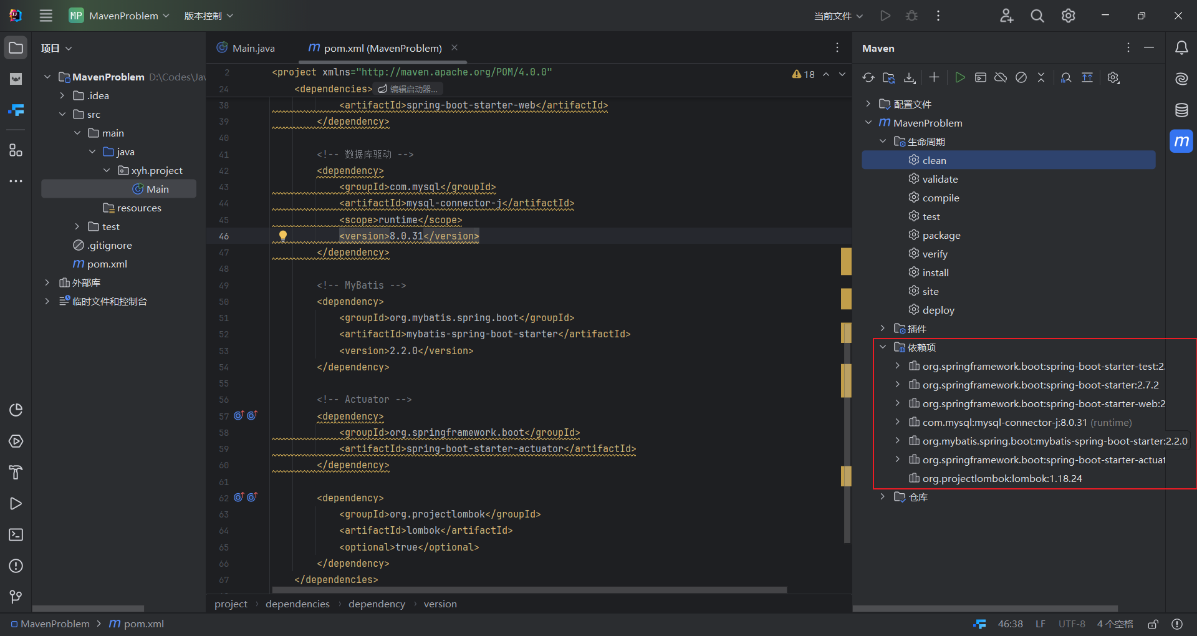Open editor tabs options menu
The image size is (1197, 636).
[837, 47]
